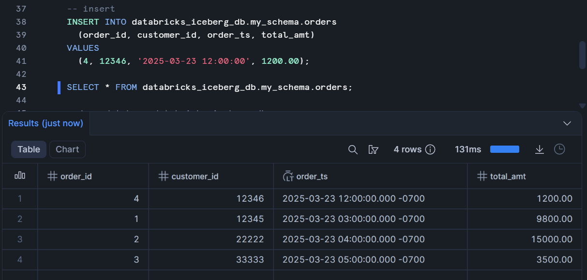
Task: Download the query results
Action: point(540,149)
